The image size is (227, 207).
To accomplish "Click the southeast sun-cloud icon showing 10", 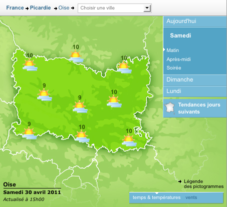I will tap(129, 140).
